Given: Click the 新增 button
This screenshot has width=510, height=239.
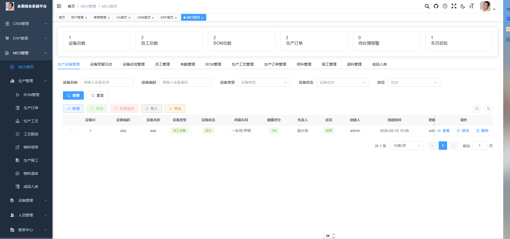Looking at the screenshot, I should (x=73, y=109).
